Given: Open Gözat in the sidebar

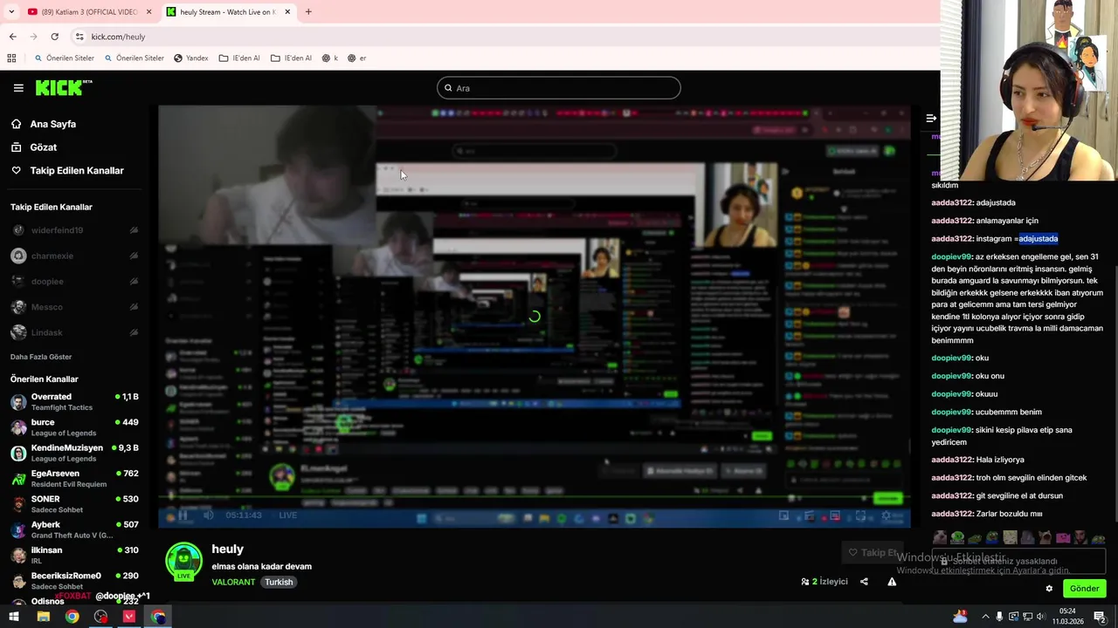Looking at the screenshot, I should pos(43,147).
